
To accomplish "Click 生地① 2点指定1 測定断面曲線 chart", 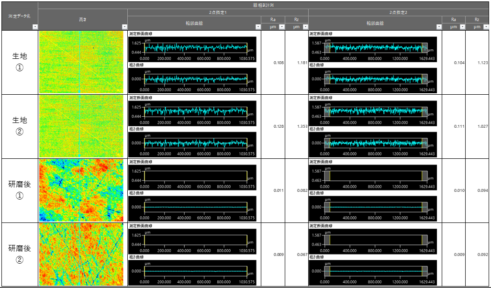I will coord(195,47).
